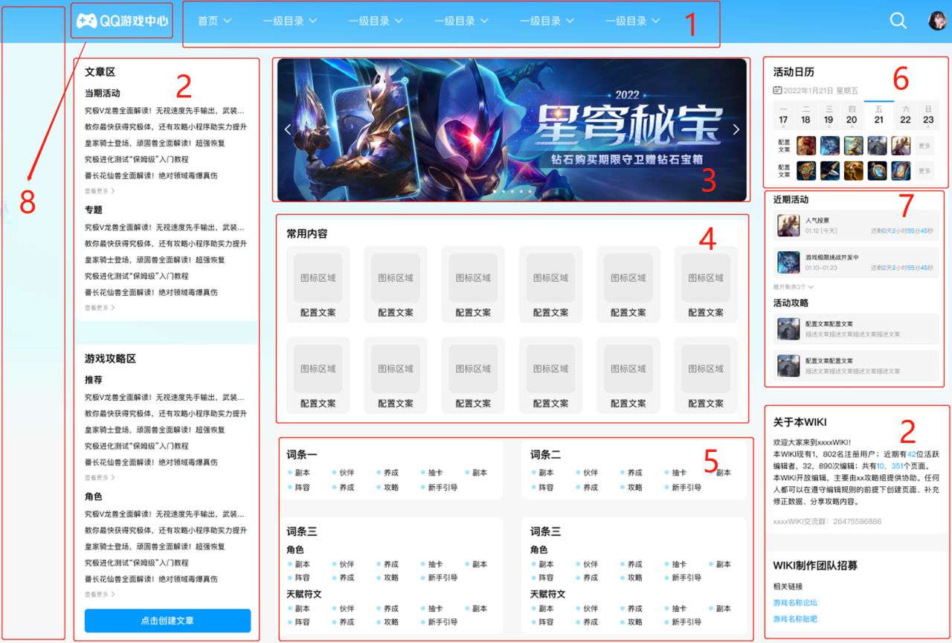Select the orange fighter icon in the calendar
The height and width of the screenshot is (643, 952).
(853, 171)
